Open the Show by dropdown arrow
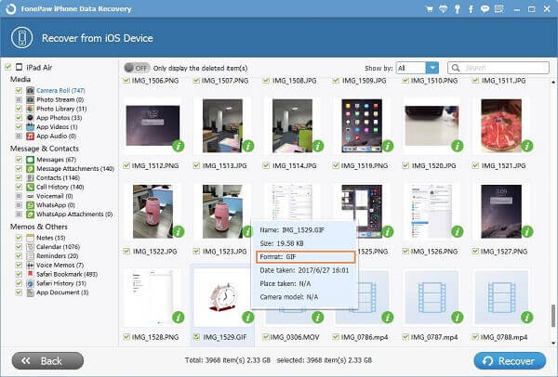558x377 pixels. click(432, 68)
